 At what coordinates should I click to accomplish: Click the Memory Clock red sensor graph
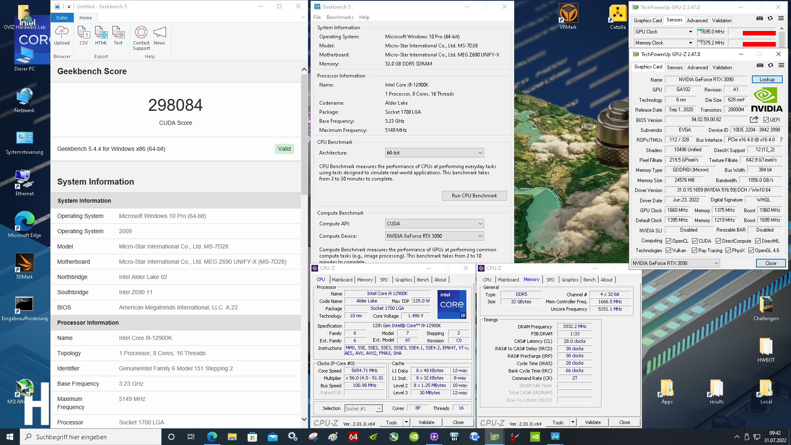752,43
